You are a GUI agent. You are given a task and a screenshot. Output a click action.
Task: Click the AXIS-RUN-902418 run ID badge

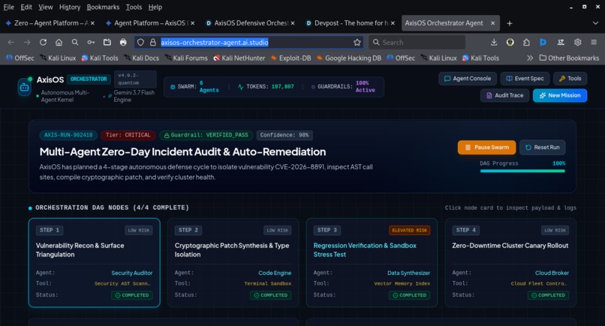click(68, 135)
